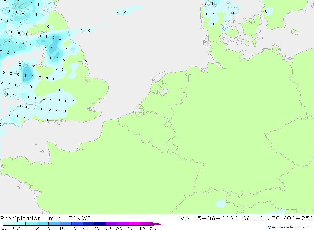Click the '3' precipitation value over northern England
Screen dimensions: 314x230
tap(53, 37)
